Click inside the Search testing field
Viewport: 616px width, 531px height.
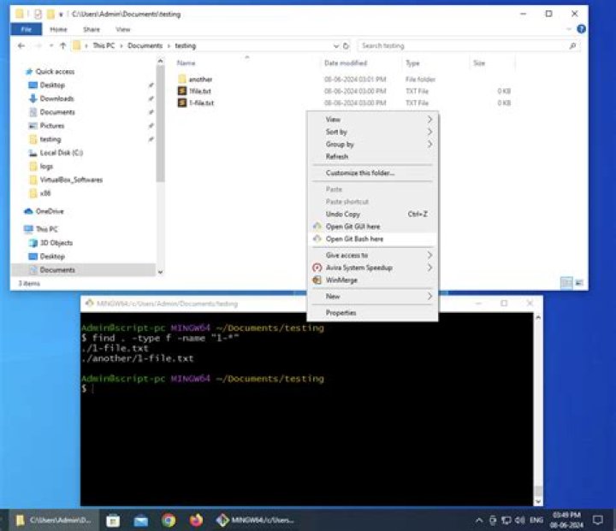[x=464, y=46]
